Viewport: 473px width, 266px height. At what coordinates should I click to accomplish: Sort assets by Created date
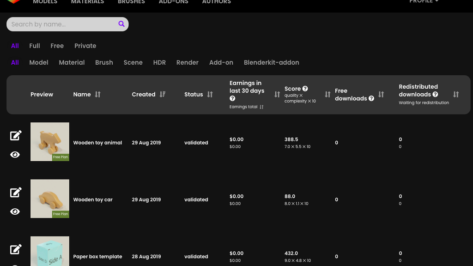click(162, 94)
